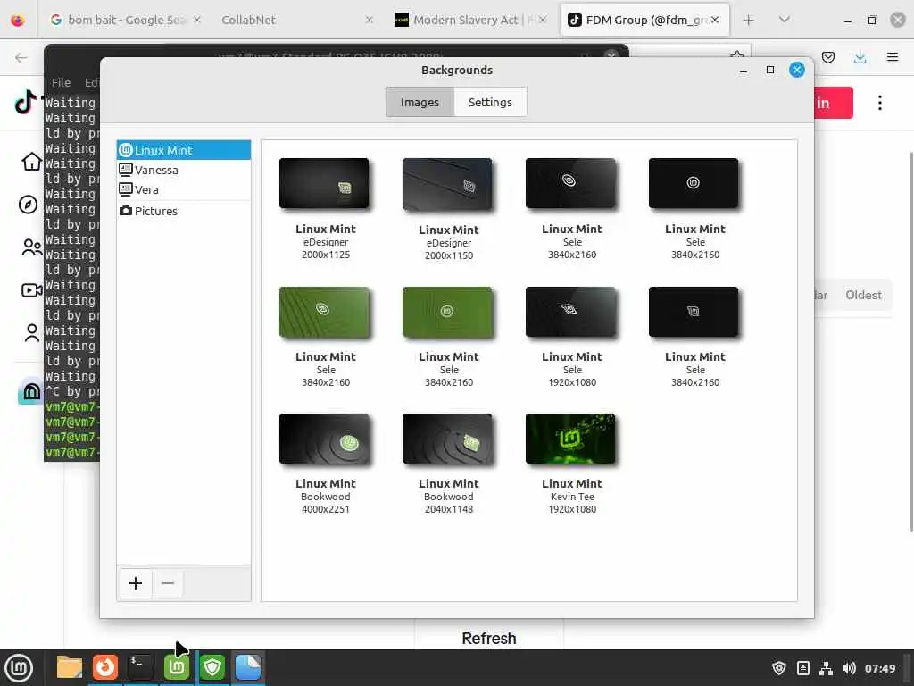The image size is (914, 686).
Task: Click the monitor icon beside Vanessa
Action: [125, 170]
